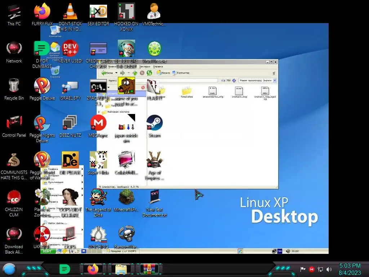369x277 pixels.
Task: Click the Start orb on the taskbar
Action: tap(9, 269)
